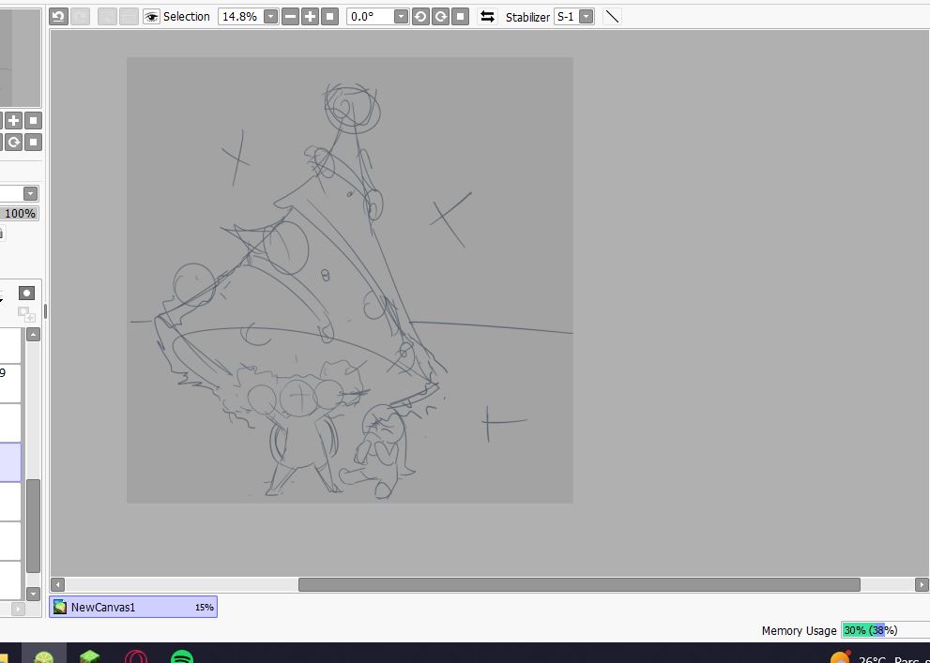Open the lime icon app in taskbar
930x663 pixels.
click(44, 656)
